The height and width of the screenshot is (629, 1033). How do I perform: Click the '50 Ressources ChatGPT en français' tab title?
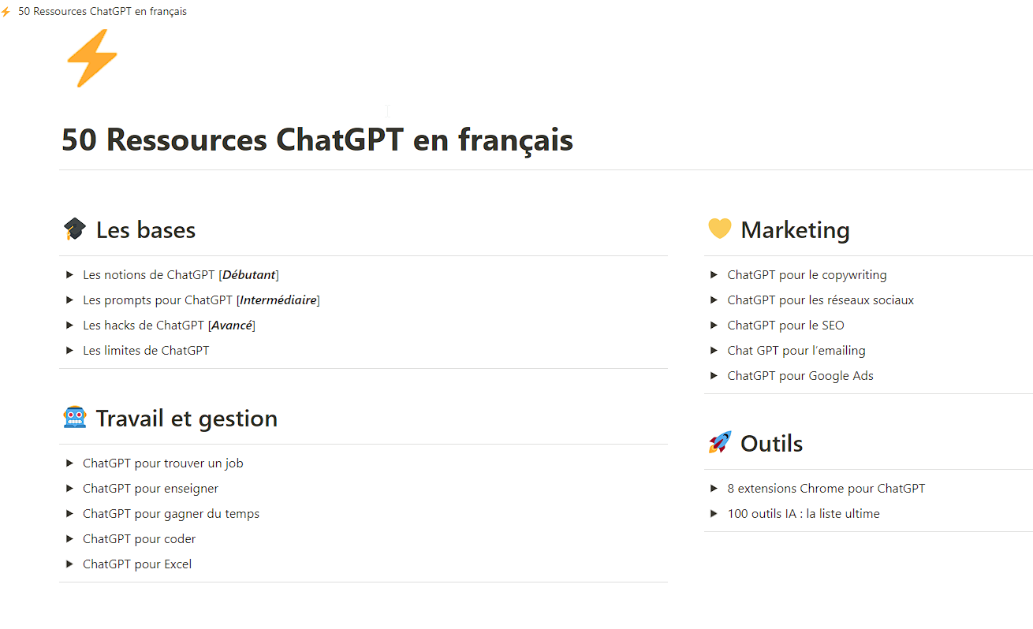pos(103,12)
